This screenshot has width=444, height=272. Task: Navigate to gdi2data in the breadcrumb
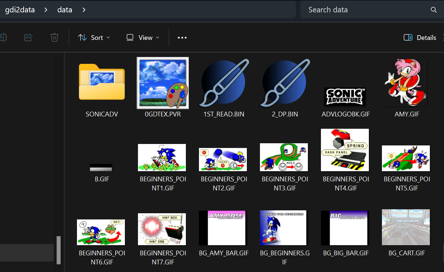pos(20,10)
